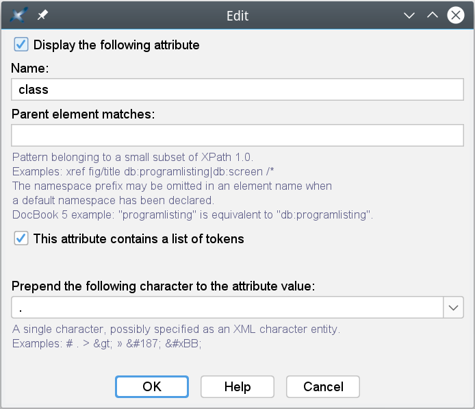
Task: Open Help for this dialog
Action: (237, 387)
